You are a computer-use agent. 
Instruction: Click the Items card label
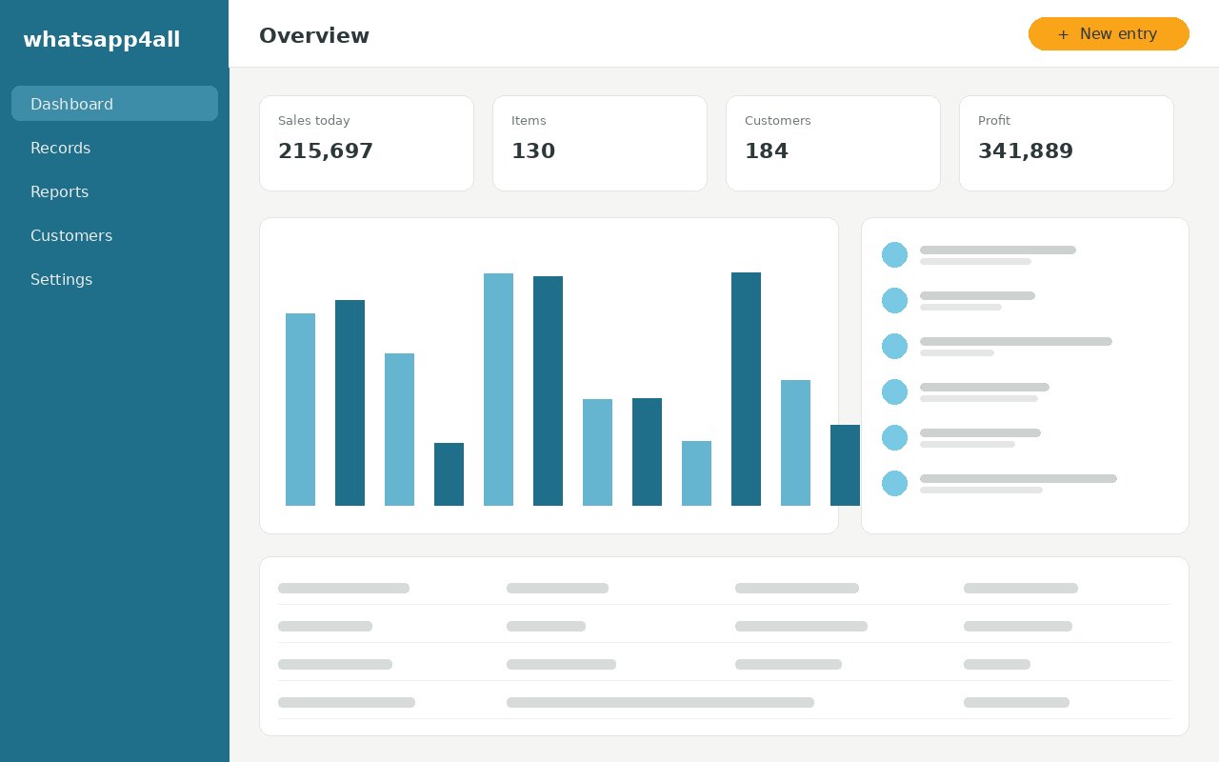529,121
